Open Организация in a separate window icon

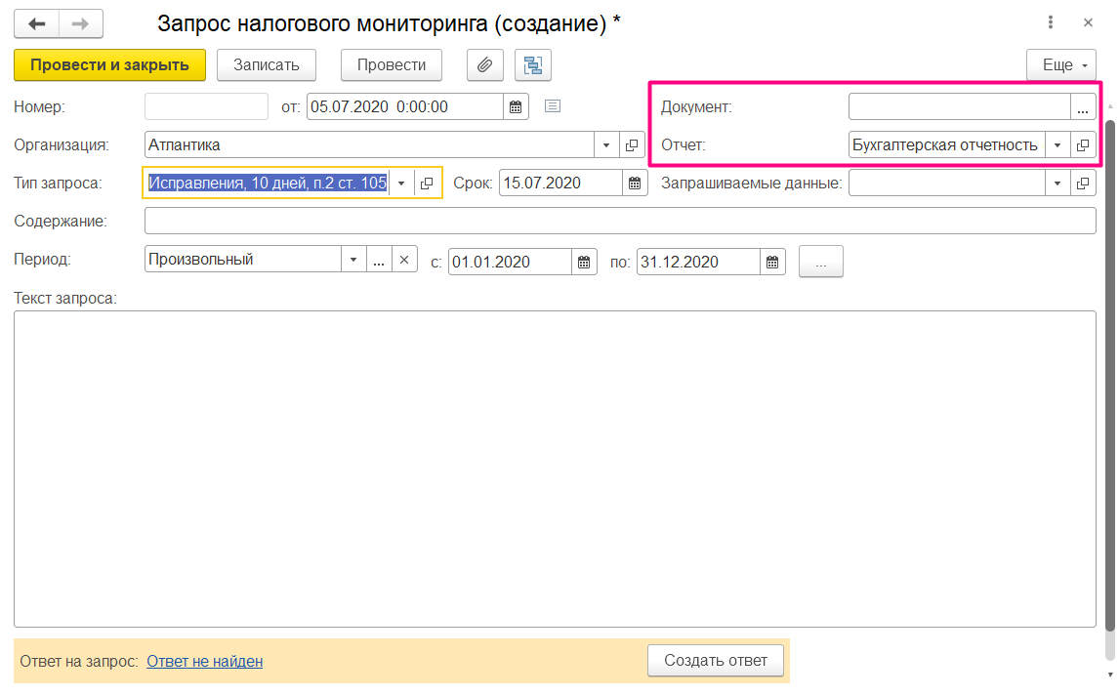point(632,144)
